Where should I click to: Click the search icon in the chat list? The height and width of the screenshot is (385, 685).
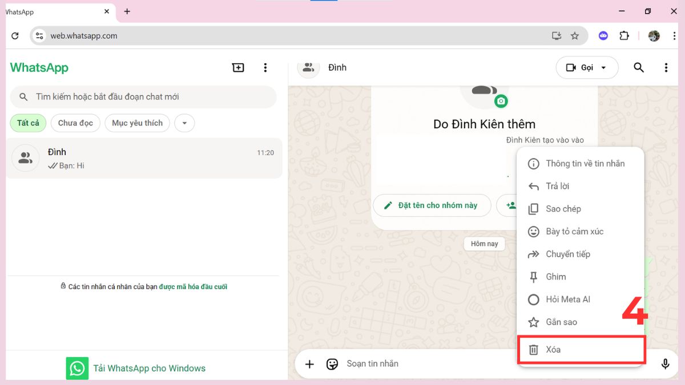tap(23, 96)
